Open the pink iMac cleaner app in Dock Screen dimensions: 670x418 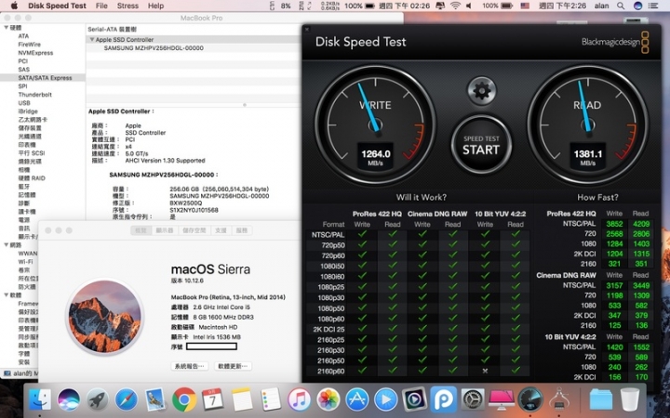click(502, 399)
